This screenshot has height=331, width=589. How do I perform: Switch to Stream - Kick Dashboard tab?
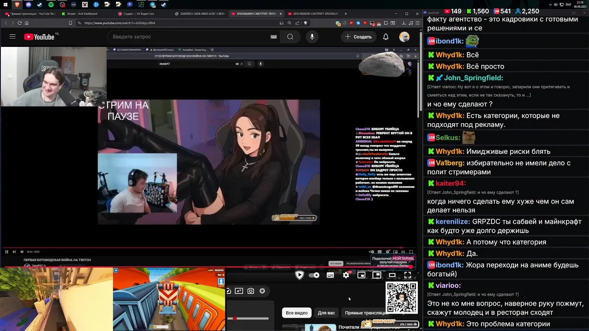click(x=82, y=14)
